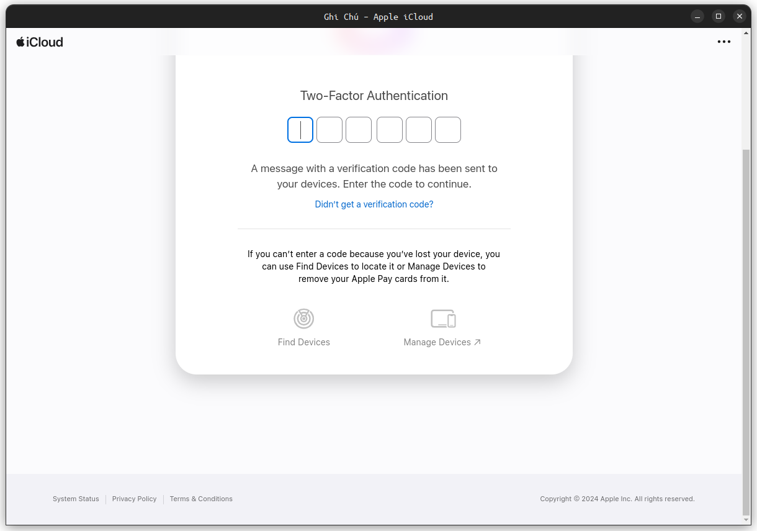The image size is (757, 531).
Task: Focus the first verification code digit box
Action: [300, 130]
